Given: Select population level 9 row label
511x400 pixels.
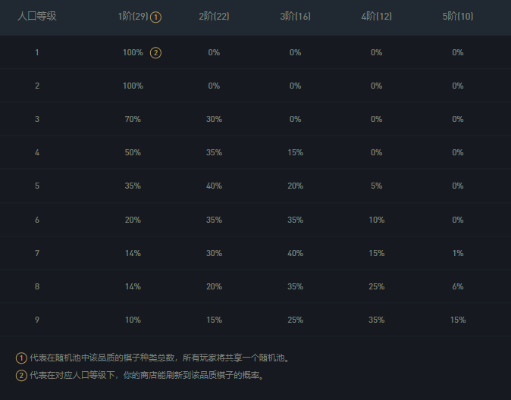Looking at the screenshot, I should pos(36,320).
